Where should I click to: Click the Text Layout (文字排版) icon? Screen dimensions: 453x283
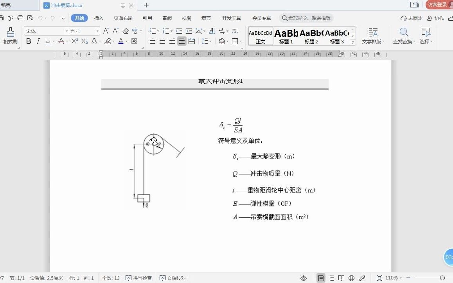[x=373, y=35]
